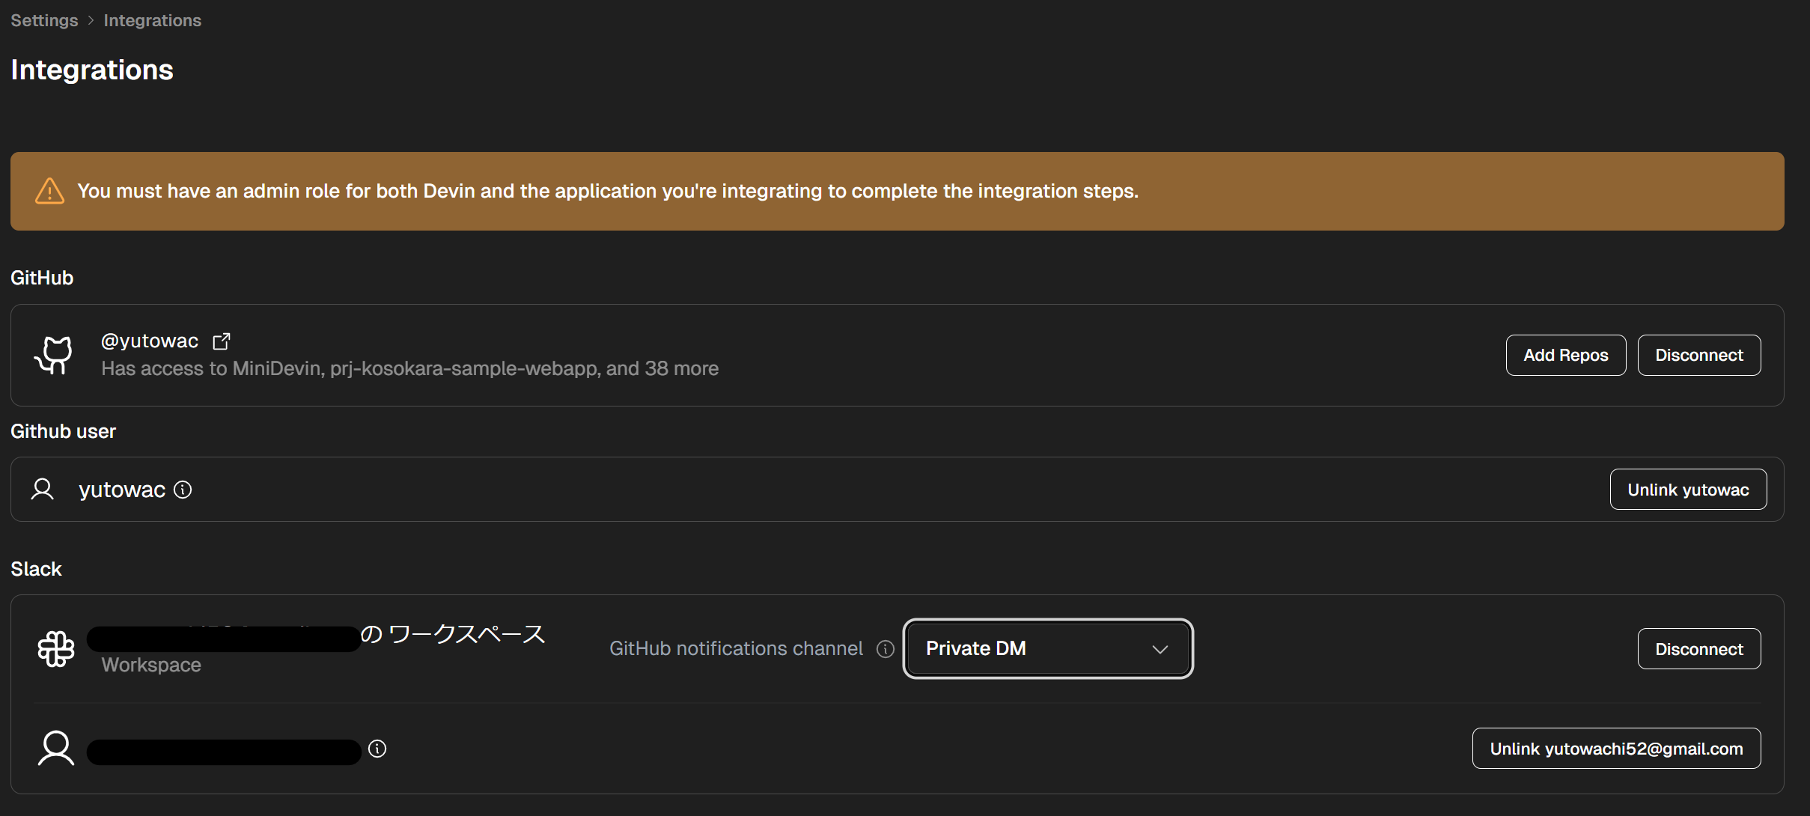This screenshot has width=1810, height=816.
Task: Click info icon next to yutowac
Action: [x=183, y=490]
